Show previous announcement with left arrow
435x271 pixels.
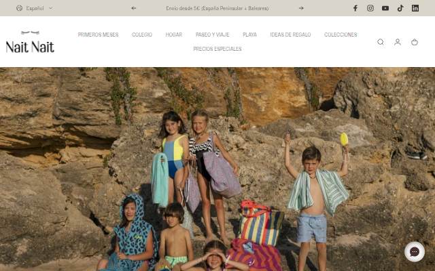134,8
